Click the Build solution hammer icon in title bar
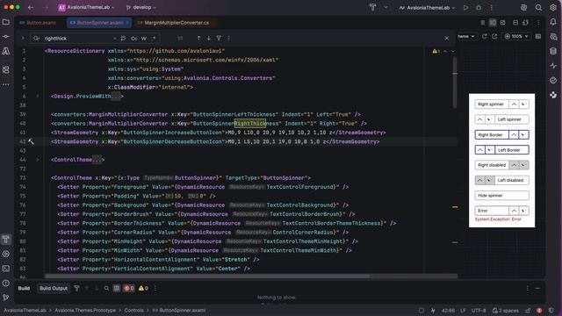562x316 pixels. [372, 7]
